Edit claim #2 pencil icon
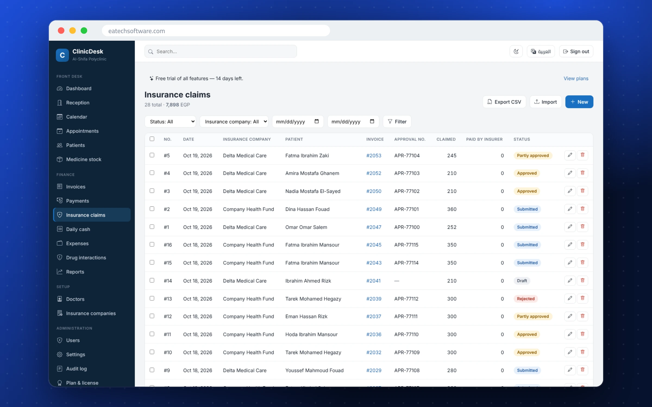Image resolution: width=652 pixels, height=407 pixels. (x=570, y=209)
